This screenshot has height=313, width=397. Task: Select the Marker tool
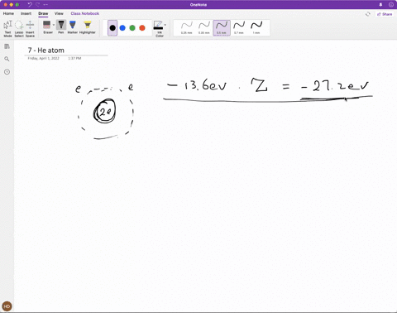click(x=73, y=27)
